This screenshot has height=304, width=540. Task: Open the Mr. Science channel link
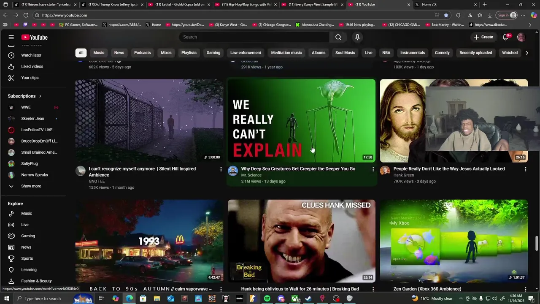point(251,175)
